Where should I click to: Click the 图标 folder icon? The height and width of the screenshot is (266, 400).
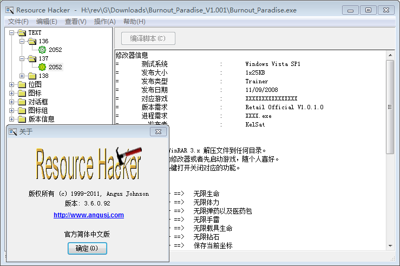point(22,93)
